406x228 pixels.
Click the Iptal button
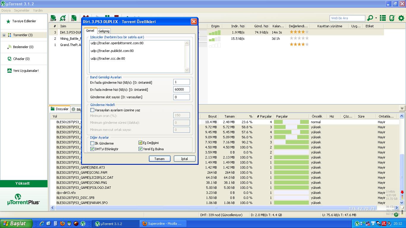[185, 159]
